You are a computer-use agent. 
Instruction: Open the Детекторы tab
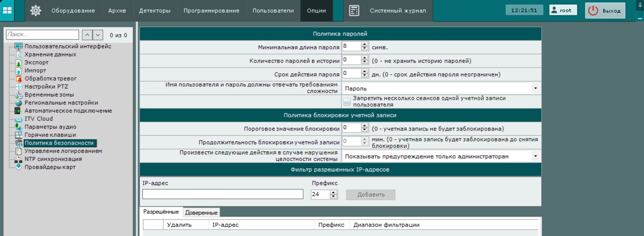click(x=155, y=11)
